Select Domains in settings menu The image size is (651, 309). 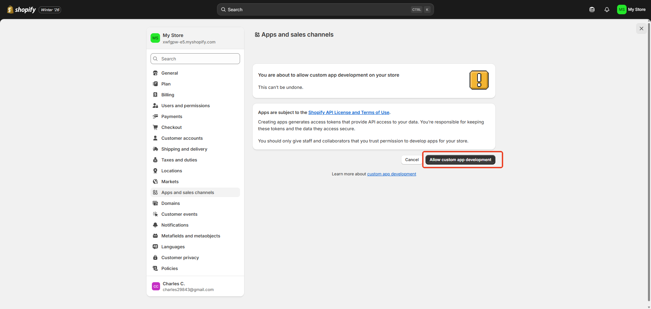coord(171,203)
